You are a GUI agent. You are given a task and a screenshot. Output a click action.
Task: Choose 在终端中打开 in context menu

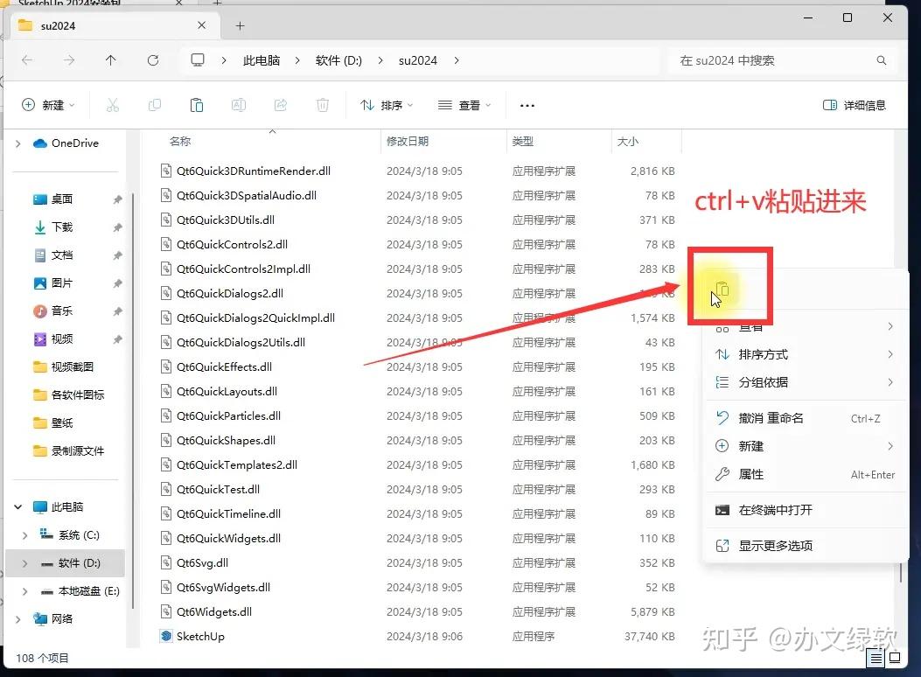tap(805, 510)
